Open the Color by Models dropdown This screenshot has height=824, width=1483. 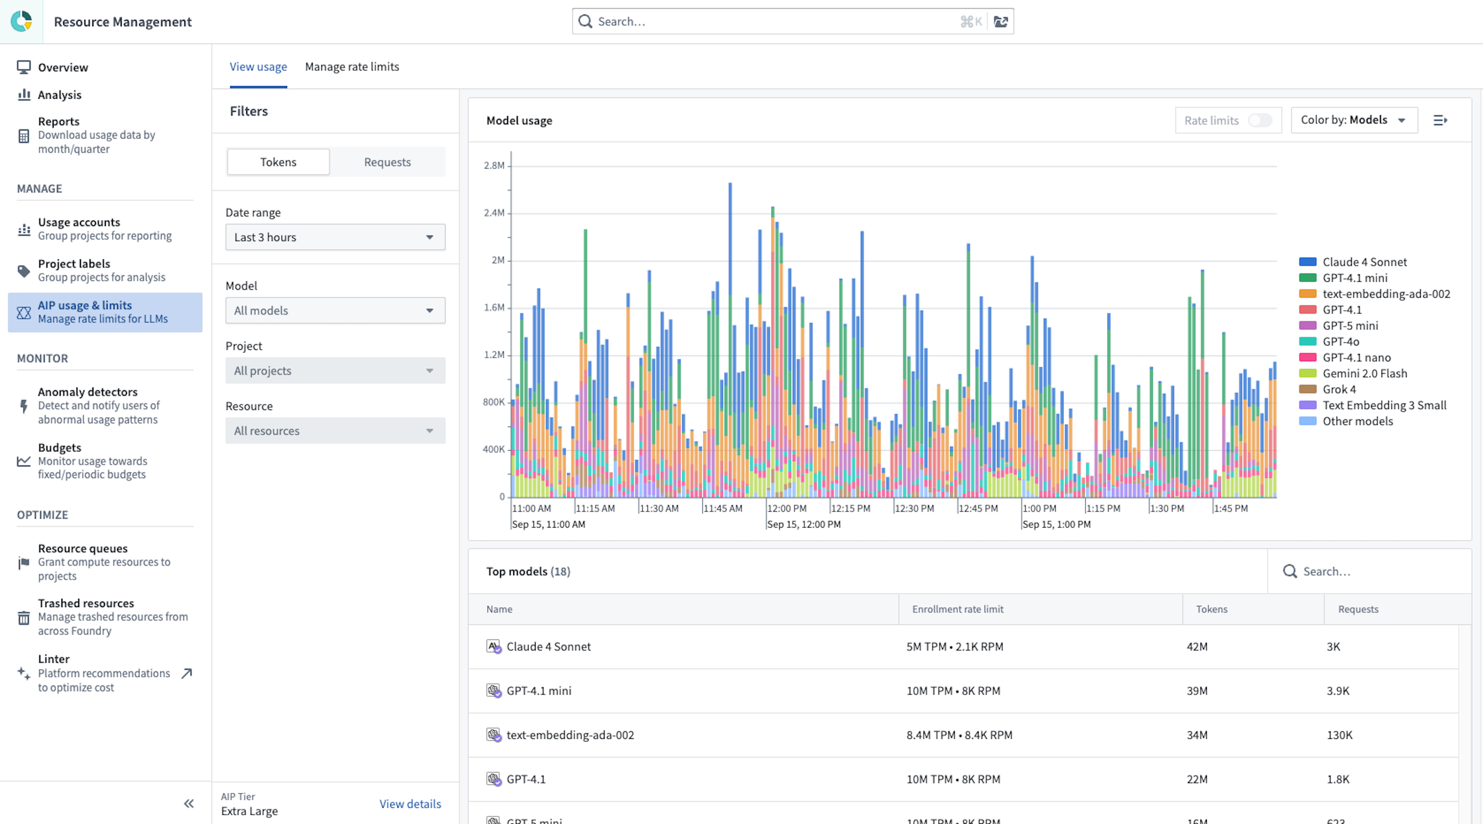(1353, 120)
